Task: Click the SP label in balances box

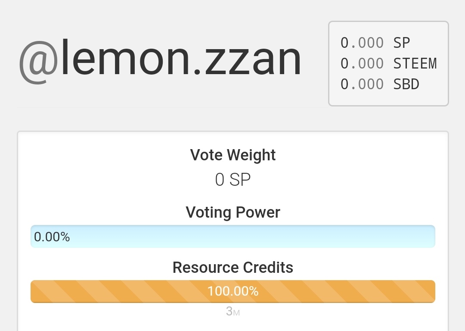Action: [x=402, y=43]
